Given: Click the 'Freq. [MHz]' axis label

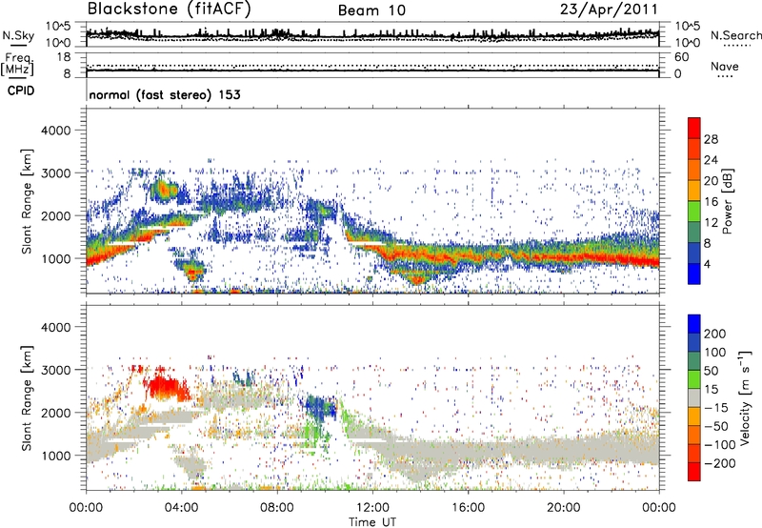Looking at the screenshot, I should click(x=18, y=64).
